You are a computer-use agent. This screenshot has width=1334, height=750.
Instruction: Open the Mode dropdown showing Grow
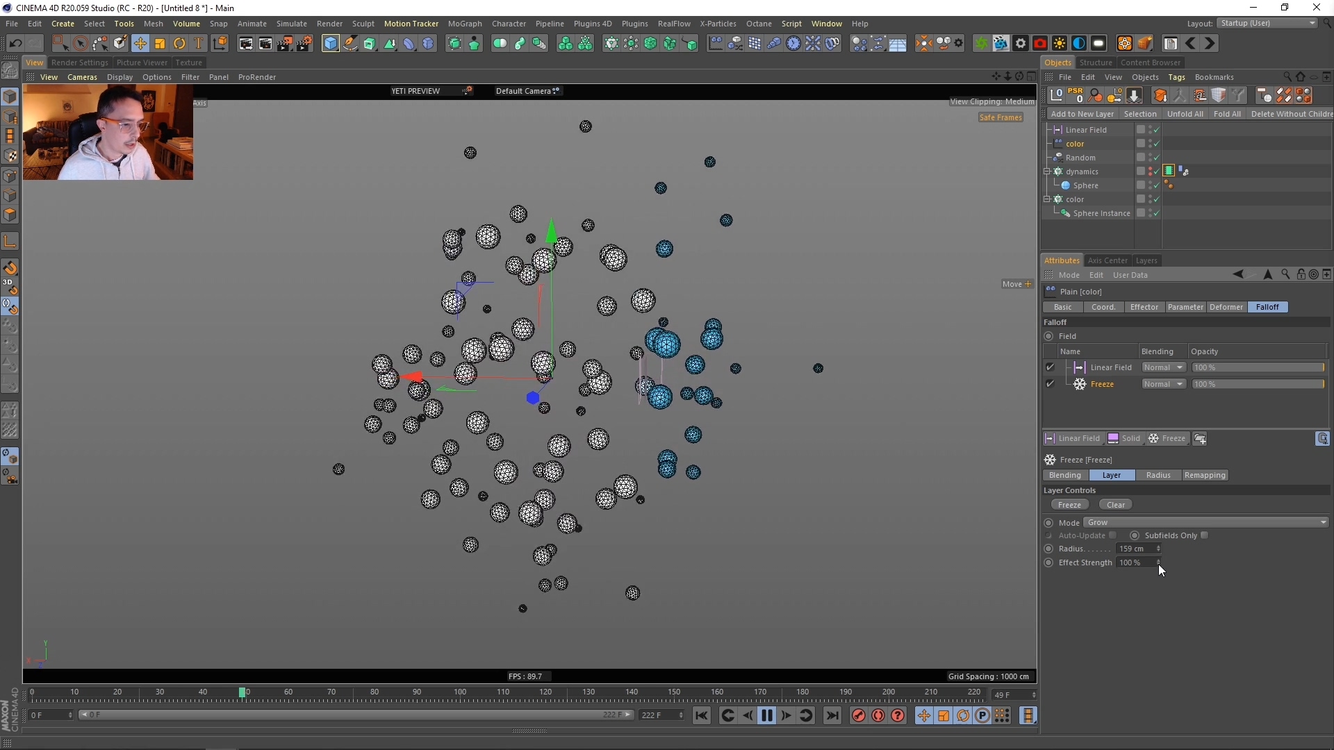(1205, 522)
